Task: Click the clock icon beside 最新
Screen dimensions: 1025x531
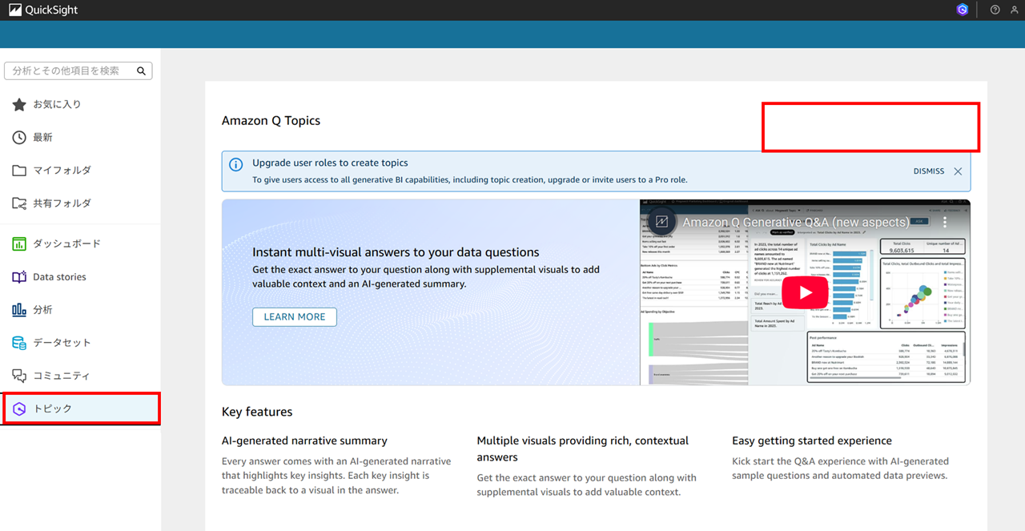Action: tap(19, 138)
